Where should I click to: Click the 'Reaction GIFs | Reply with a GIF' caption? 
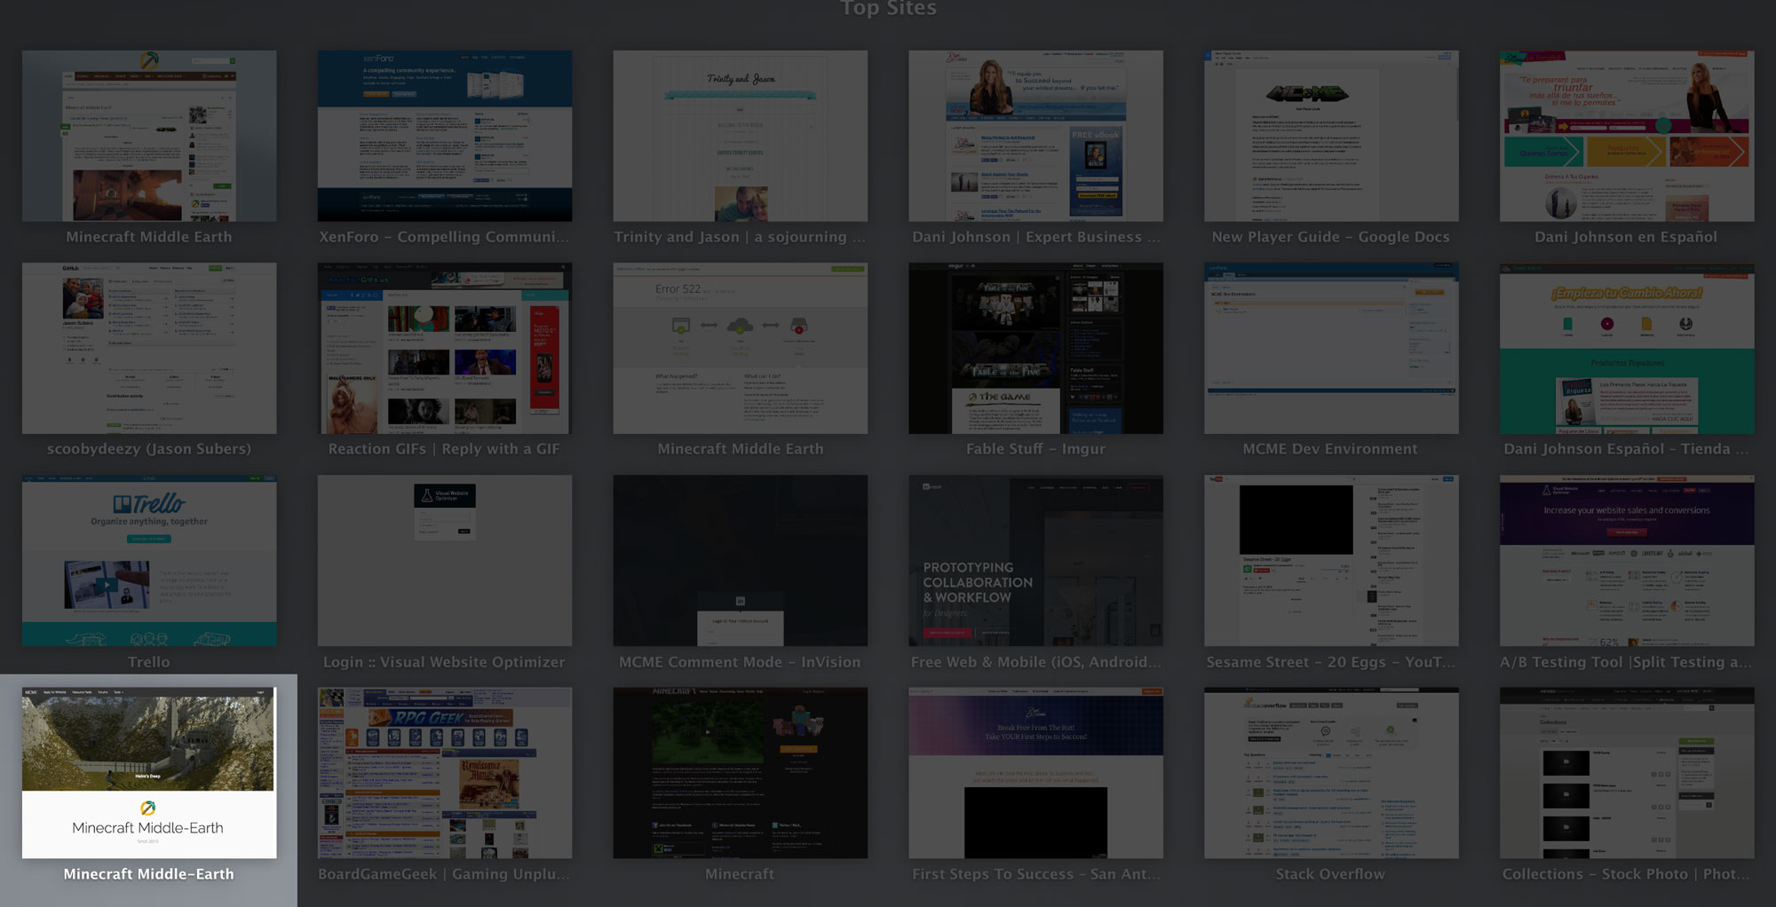444,449
